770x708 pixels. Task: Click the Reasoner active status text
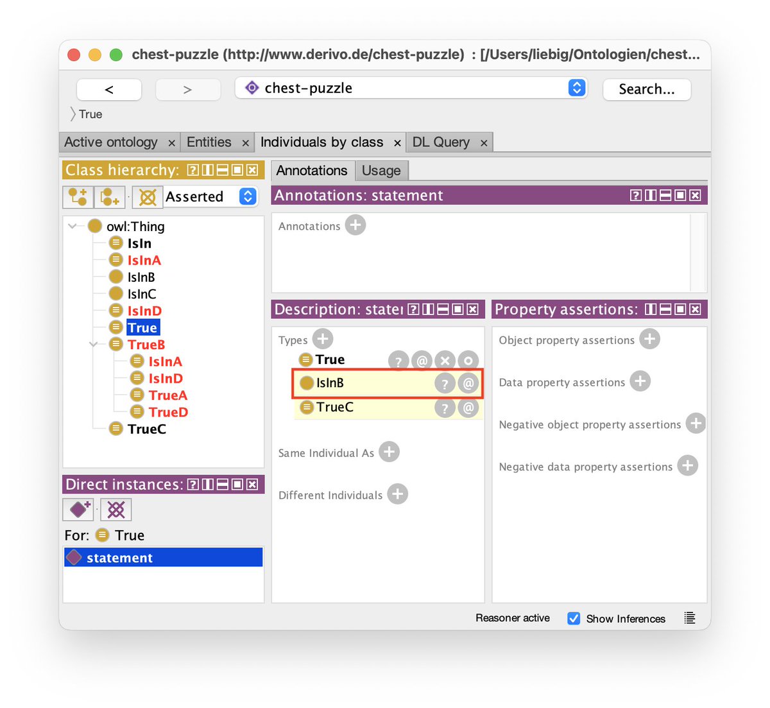point(513,618)
